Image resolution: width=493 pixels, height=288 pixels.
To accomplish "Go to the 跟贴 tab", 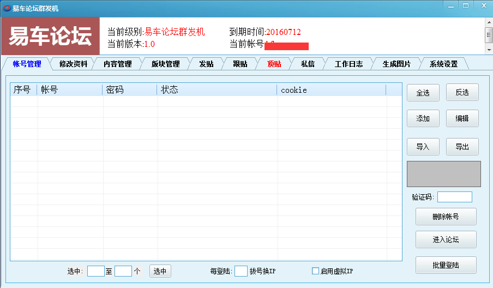I will [240, 64].
